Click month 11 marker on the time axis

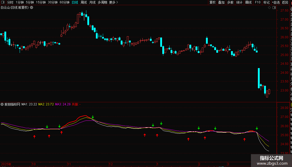pos(69,164)
